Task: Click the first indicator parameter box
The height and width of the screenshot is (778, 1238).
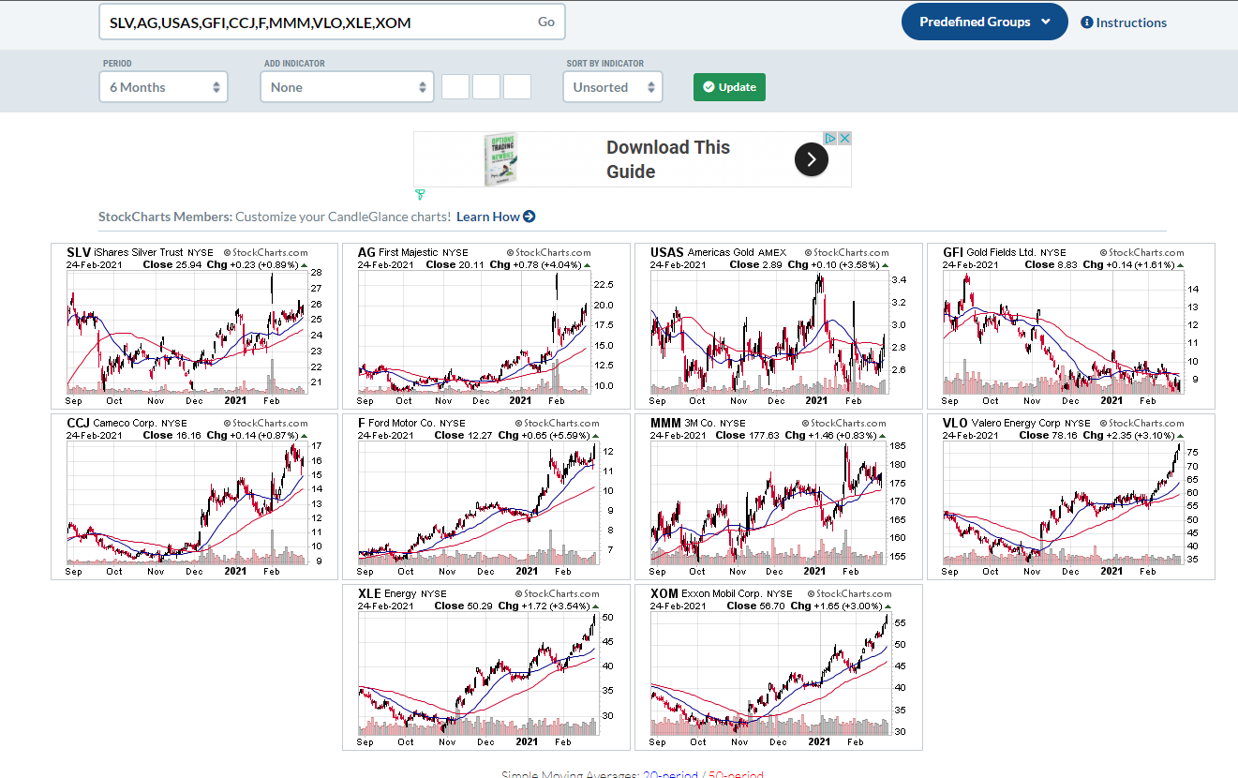Action: (x=455, y=87)
